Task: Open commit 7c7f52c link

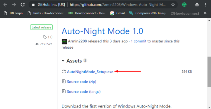Action: (x=46, y=44)
